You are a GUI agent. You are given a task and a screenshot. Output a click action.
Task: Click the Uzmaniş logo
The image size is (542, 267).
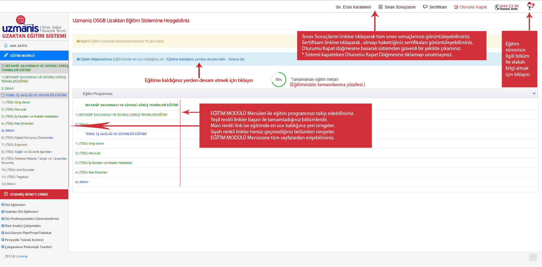tap(34, 27)
